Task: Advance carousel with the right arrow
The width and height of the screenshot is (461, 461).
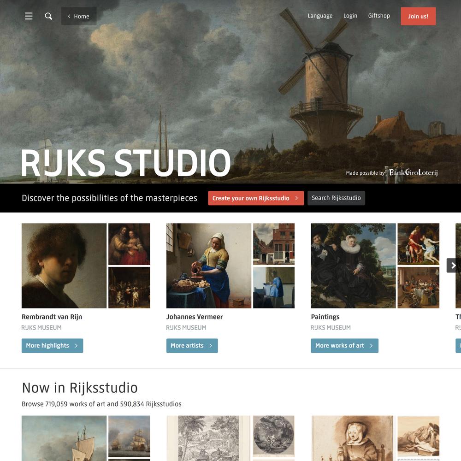Action: point(453,266)
